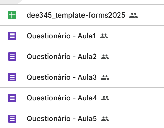This screenshot has height=128, width=164.
Task: Click the shared people icon beside Questionário - Aula4
Action: 105,98
